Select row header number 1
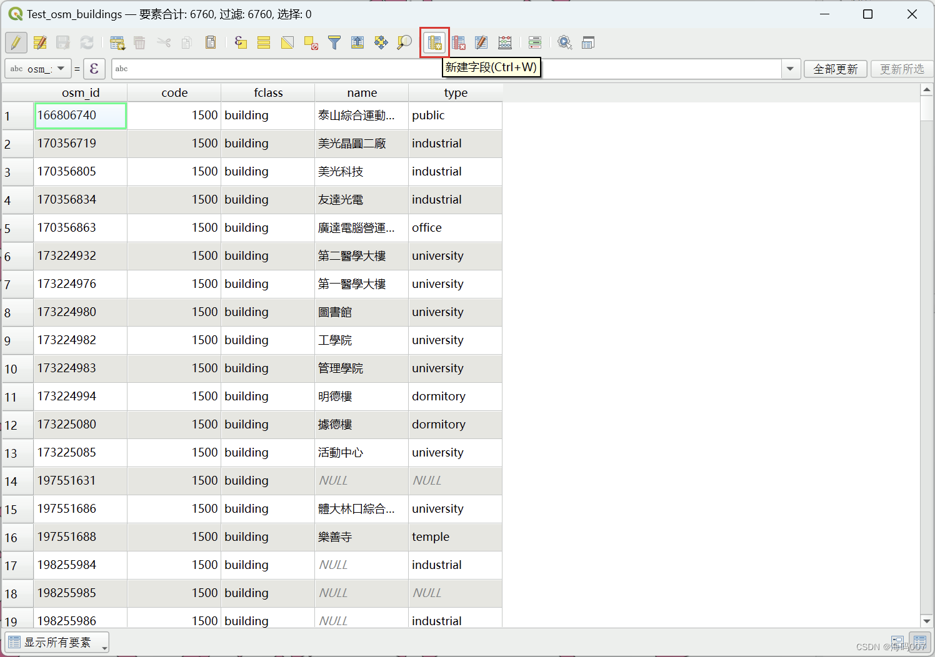This screenshot has width=935, height=657. pyautogui.click(x=17, y=116)
